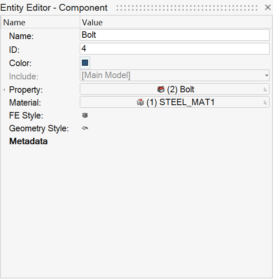
Task: Click the Name field containing Bolt
Action: tap(175, 35)
